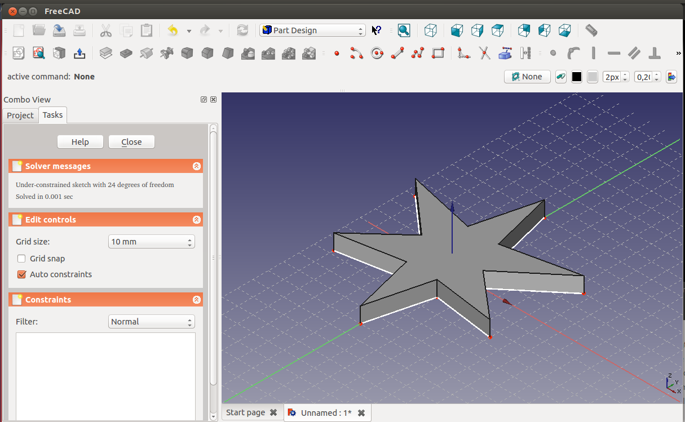This screenshot has height=422, width=685.
Task: Uncheck the Auto constraints checkbox
Action: tap(22, 274)
